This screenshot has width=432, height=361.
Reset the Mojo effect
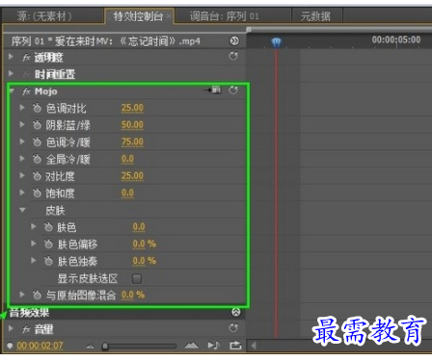(x=233, y=90)
